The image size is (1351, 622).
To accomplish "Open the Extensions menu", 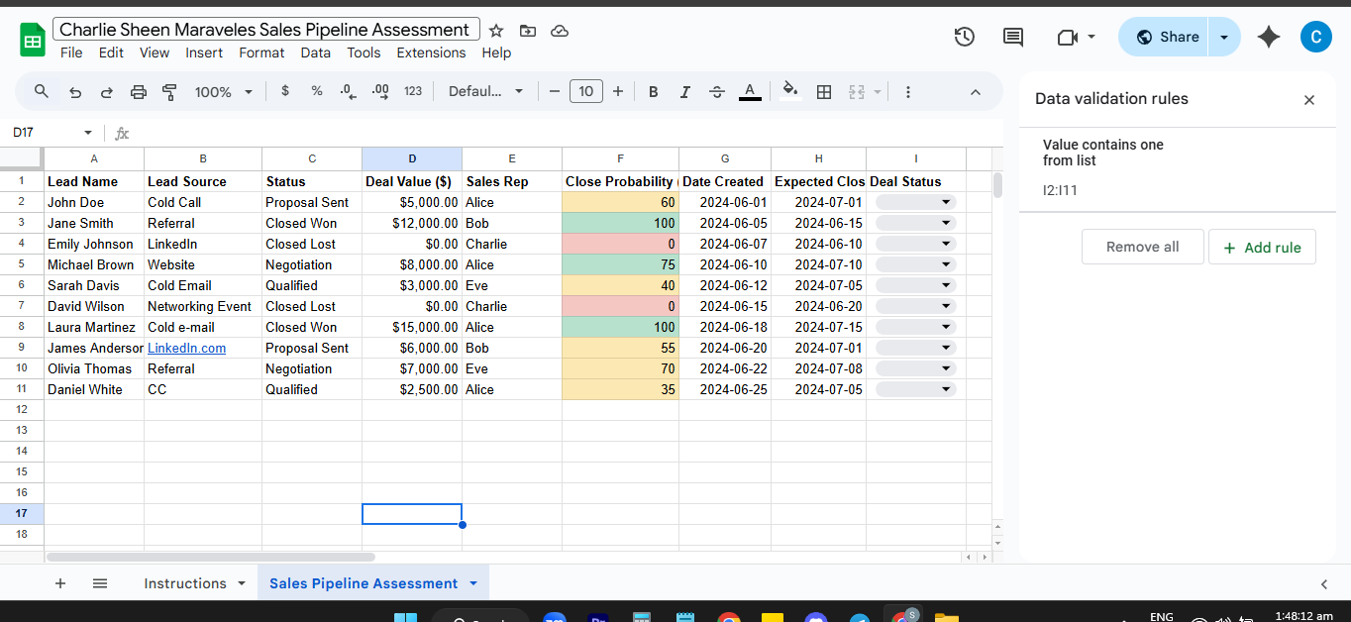I will pos(431,52).
